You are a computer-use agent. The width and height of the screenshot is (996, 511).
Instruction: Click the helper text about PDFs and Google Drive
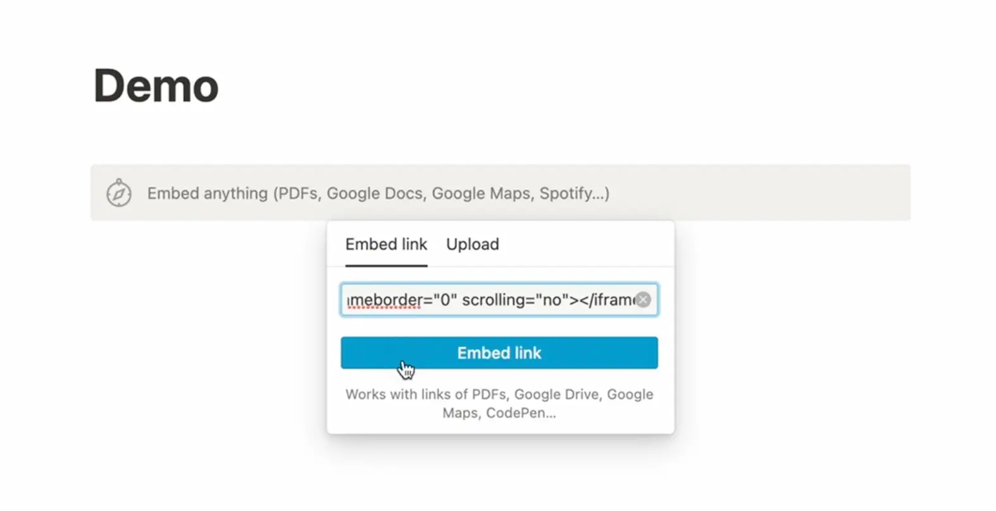[499, 403]
